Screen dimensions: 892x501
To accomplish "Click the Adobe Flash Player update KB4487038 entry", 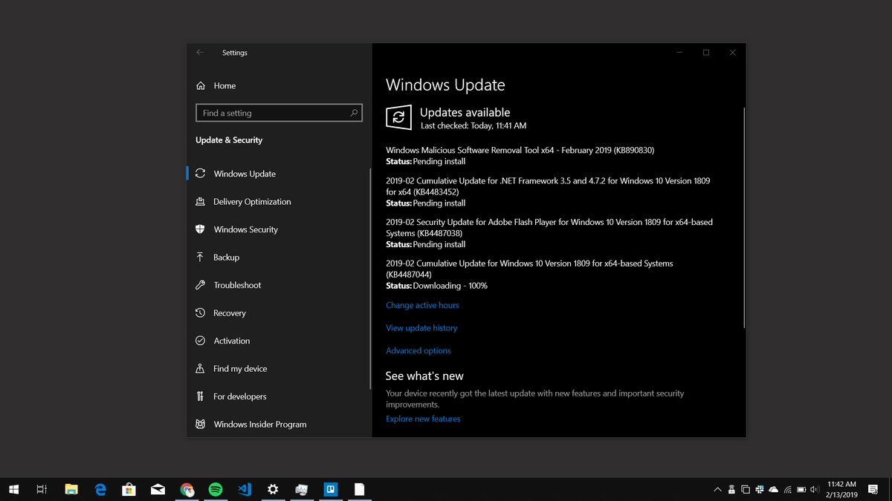I will click(x=549, y=233).
